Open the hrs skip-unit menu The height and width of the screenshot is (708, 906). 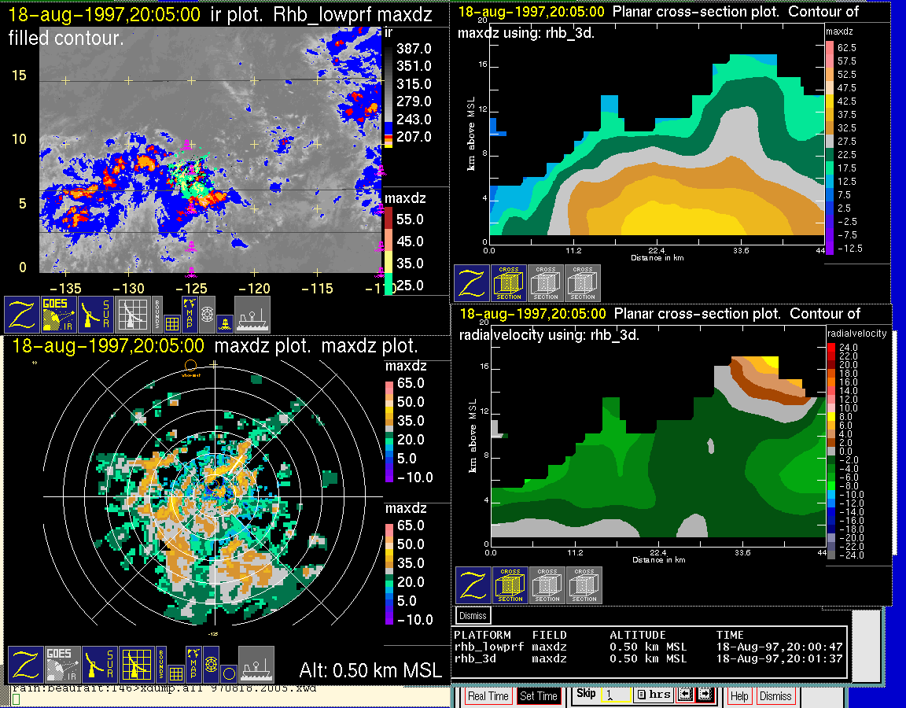coord(651,695)
